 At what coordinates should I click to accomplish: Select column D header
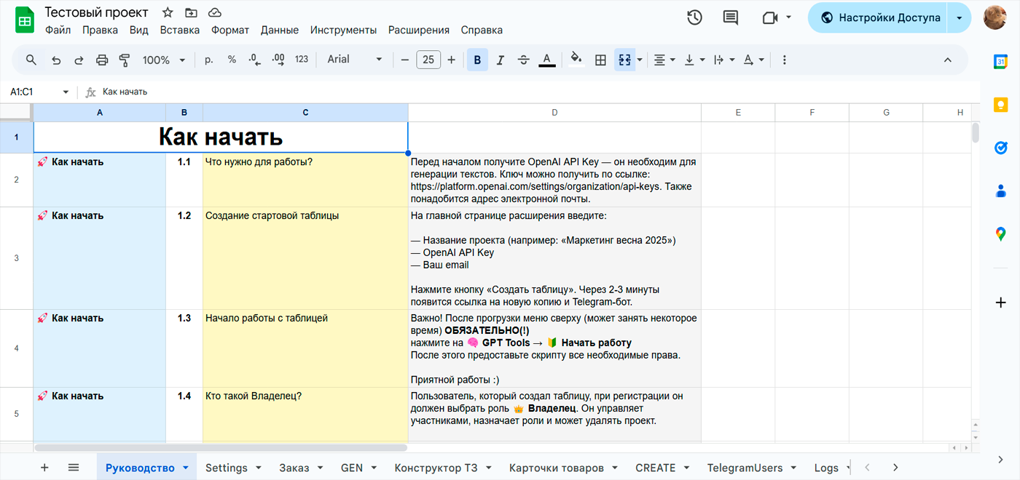[x=554, y=113]
